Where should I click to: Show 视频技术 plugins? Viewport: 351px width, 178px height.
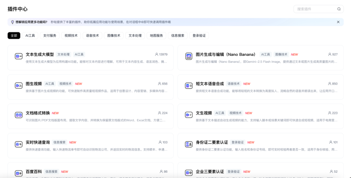[x=71, y=36]
